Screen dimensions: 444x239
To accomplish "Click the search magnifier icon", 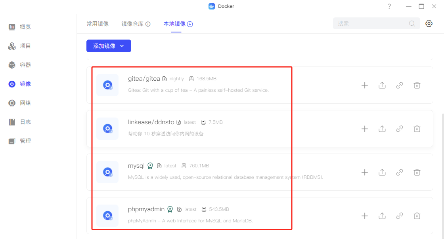I will point(412,24).
